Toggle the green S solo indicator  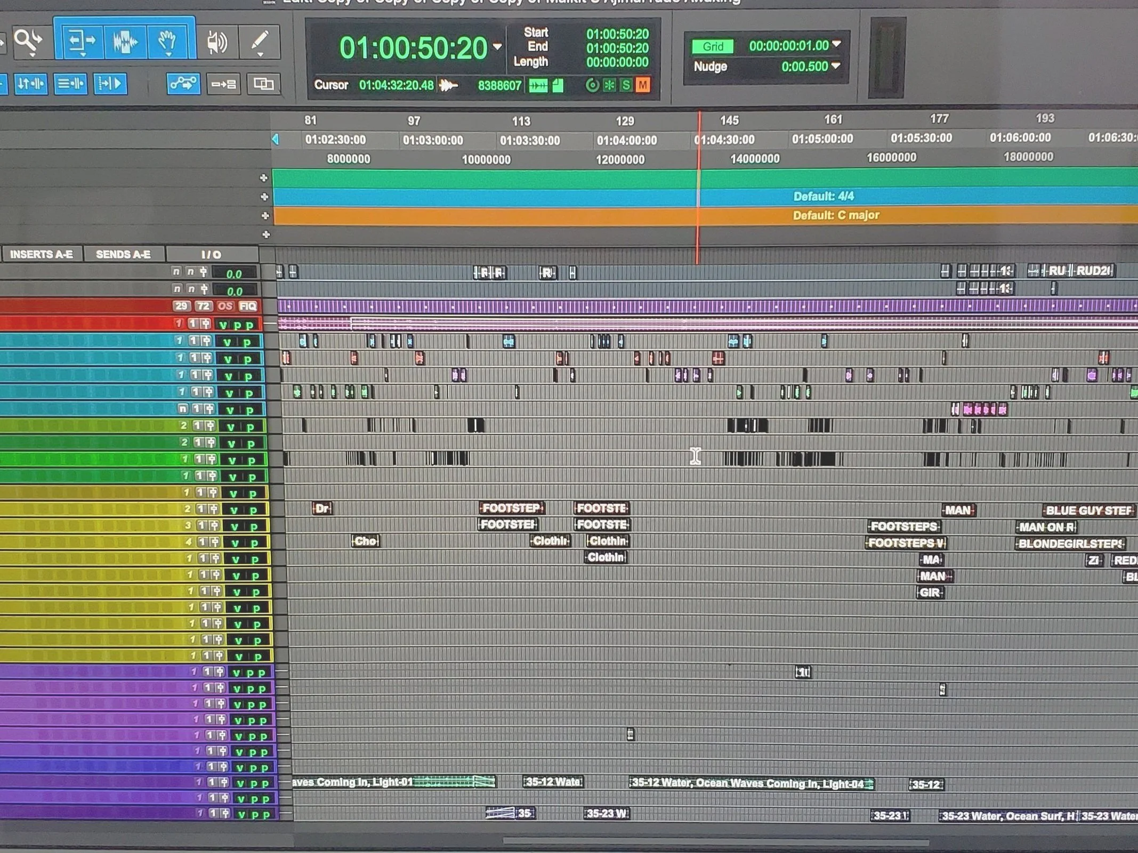click(x=626, y=85)
